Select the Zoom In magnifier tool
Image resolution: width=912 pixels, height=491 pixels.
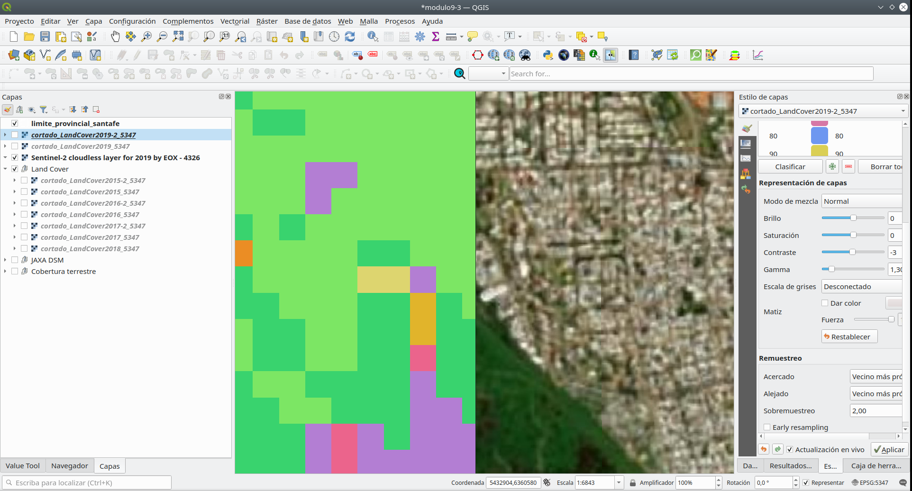(x=146, y=36)
